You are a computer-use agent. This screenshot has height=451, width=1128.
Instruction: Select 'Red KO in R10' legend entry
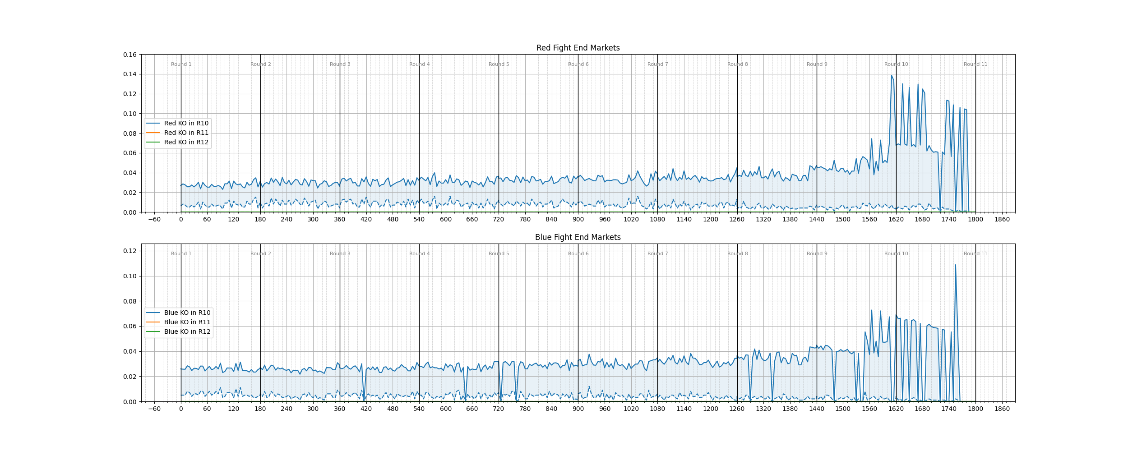186,123
